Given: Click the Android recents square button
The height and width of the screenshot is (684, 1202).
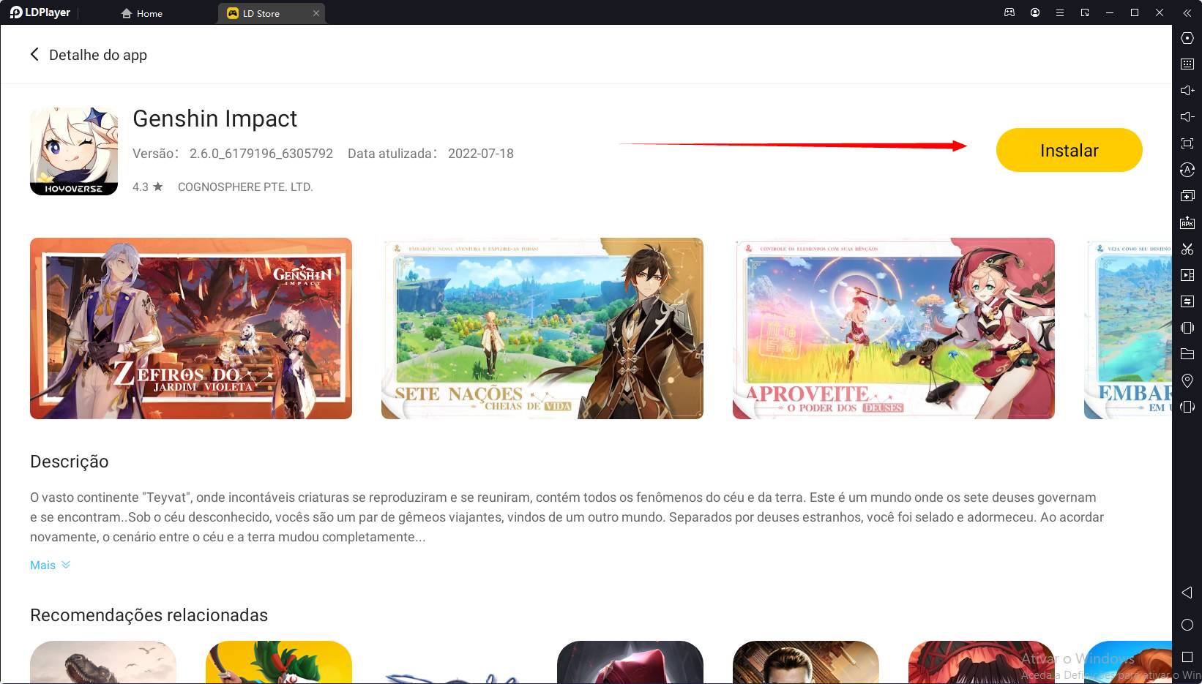Looking at the screenshot, I should point(1187,657).
